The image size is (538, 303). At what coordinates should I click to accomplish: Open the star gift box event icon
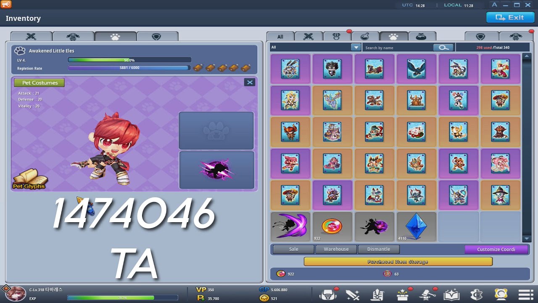pos(402,294)
